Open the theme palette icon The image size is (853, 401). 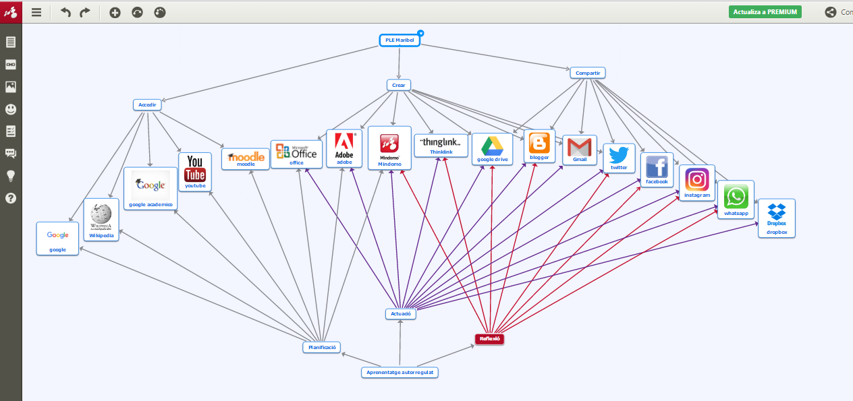coord(159,12)
